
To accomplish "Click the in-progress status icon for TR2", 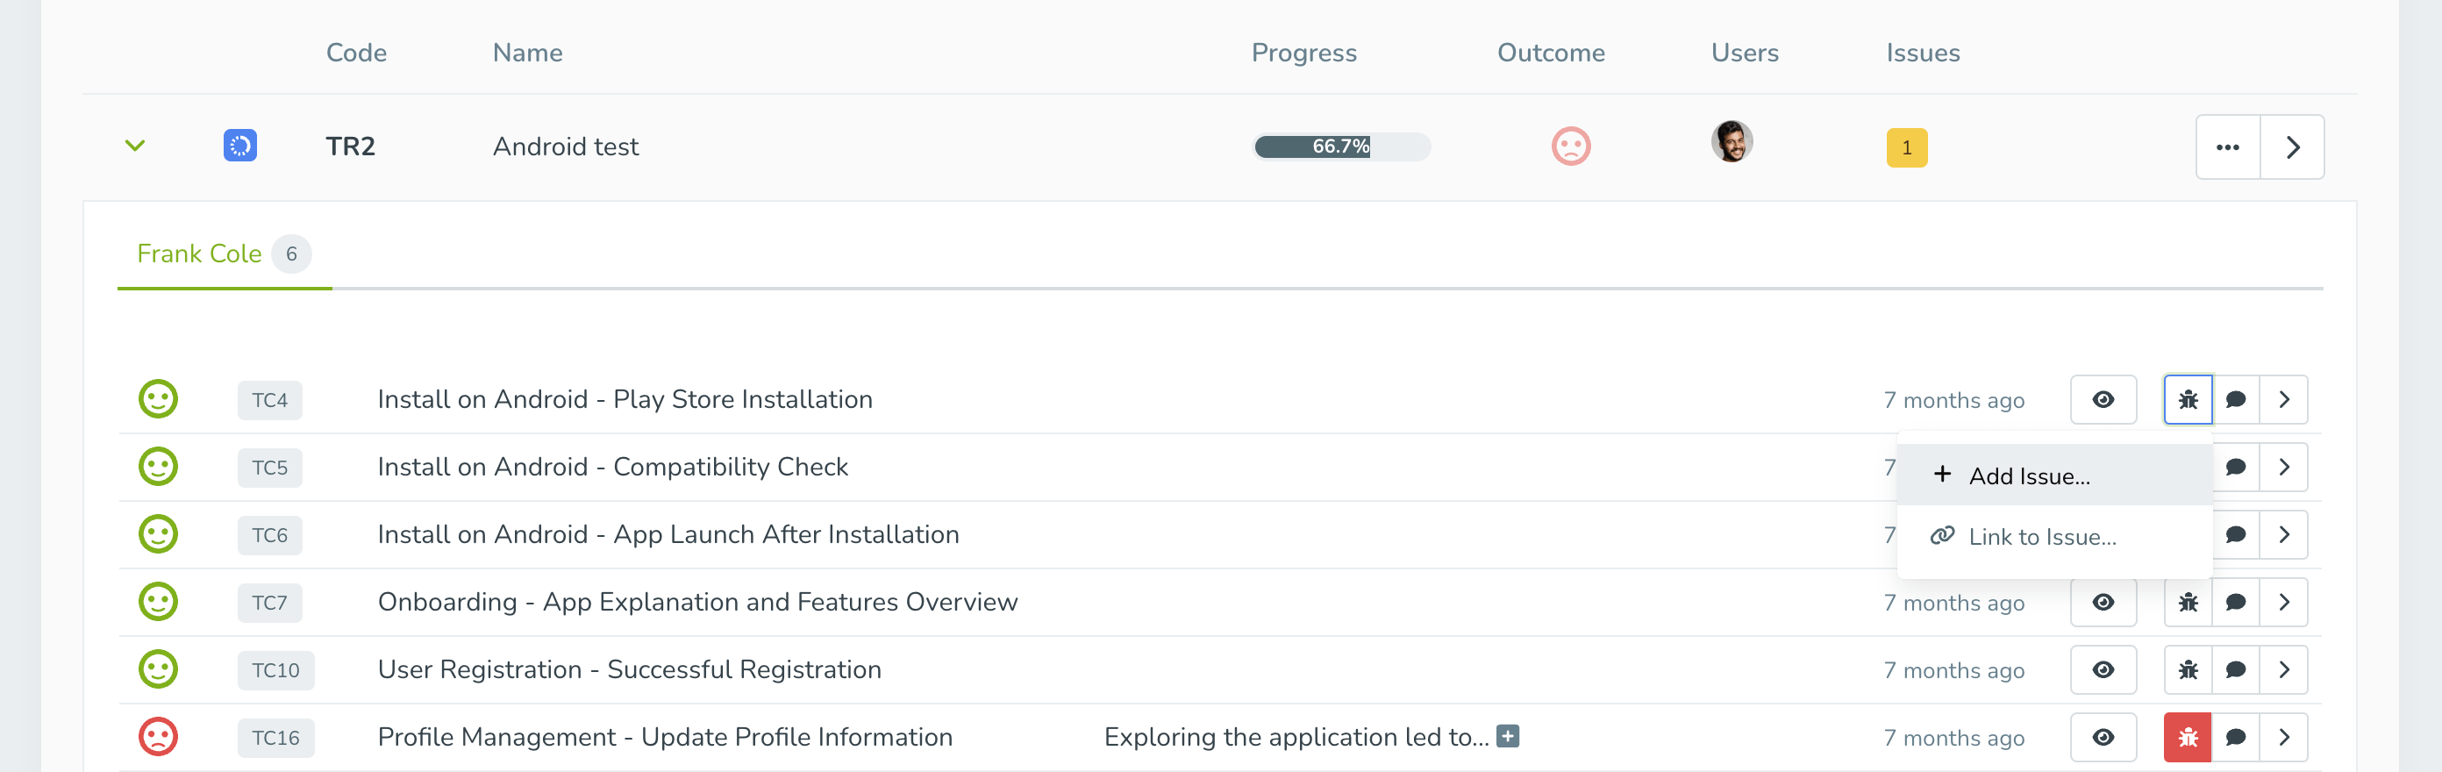I will 239,146.
